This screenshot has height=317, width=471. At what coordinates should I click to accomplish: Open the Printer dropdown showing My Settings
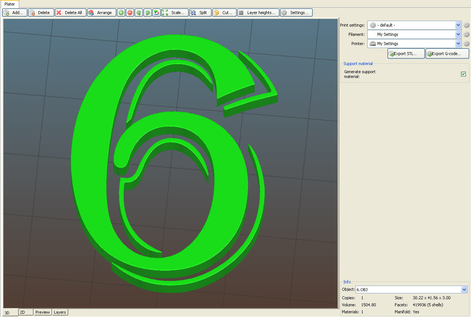click(458, 43)
